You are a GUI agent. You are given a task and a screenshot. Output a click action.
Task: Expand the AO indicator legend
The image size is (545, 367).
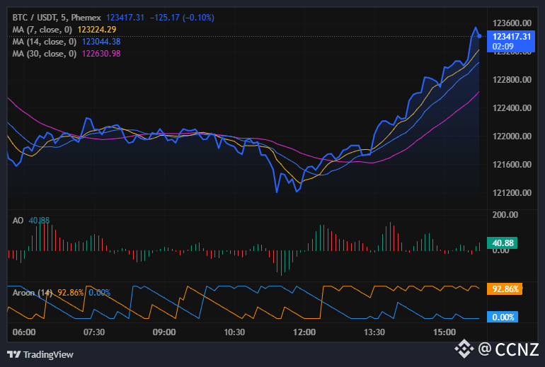pyautogui.click(x=18, y=221)
